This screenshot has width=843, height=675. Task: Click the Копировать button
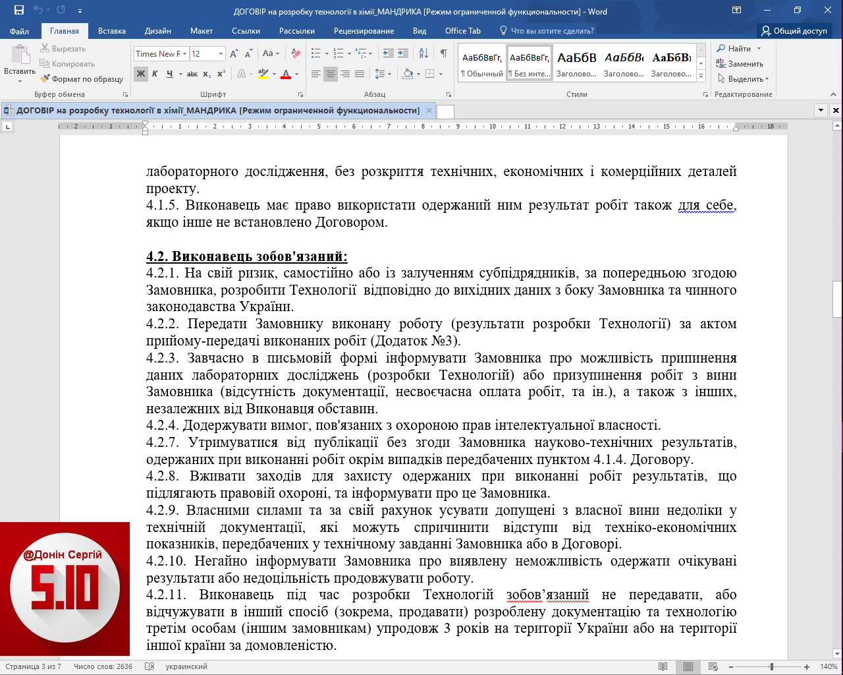point(67,64)
